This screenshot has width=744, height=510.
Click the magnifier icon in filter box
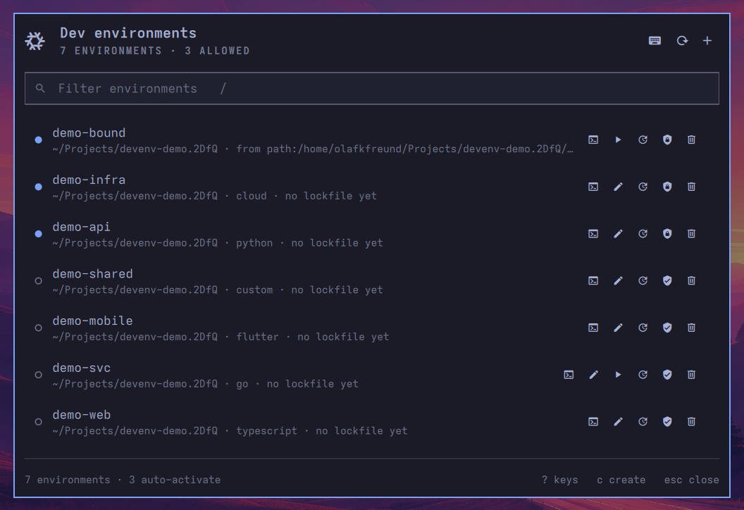[40, 88]
